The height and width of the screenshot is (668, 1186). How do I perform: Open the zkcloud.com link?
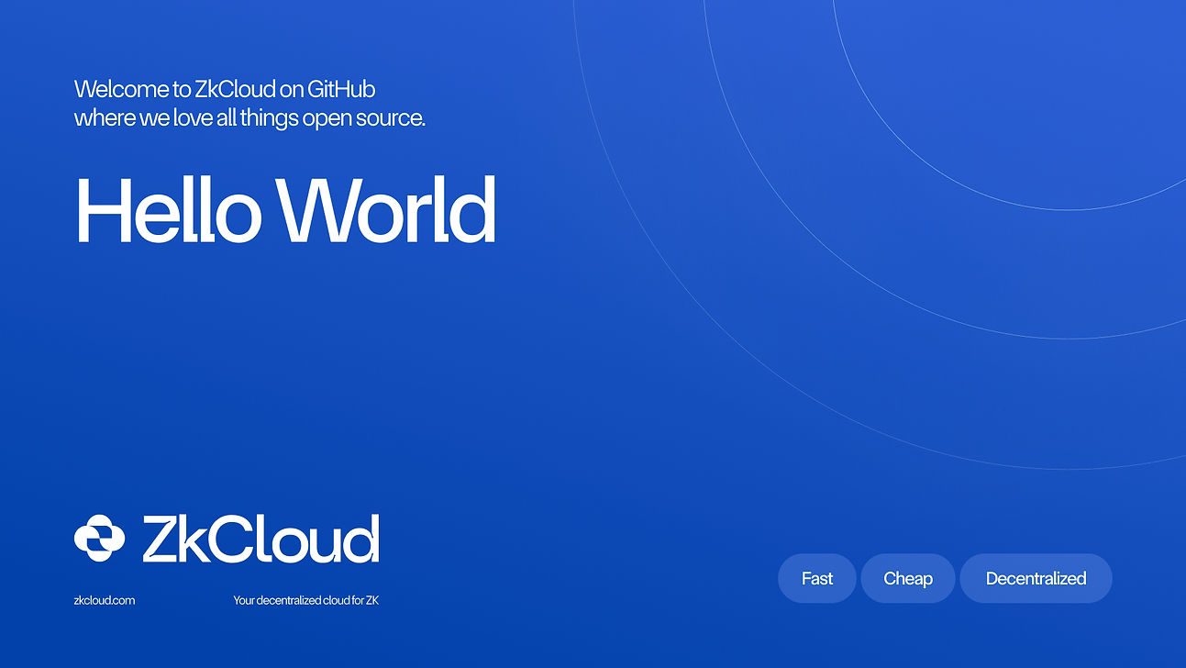click(105, 600)
